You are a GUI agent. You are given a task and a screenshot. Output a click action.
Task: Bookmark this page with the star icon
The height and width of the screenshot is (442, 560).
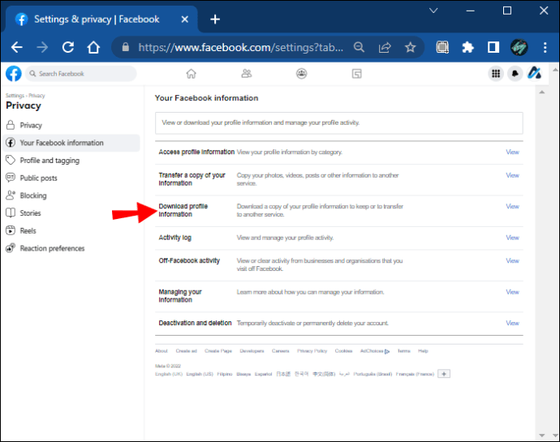click(410, 48)
